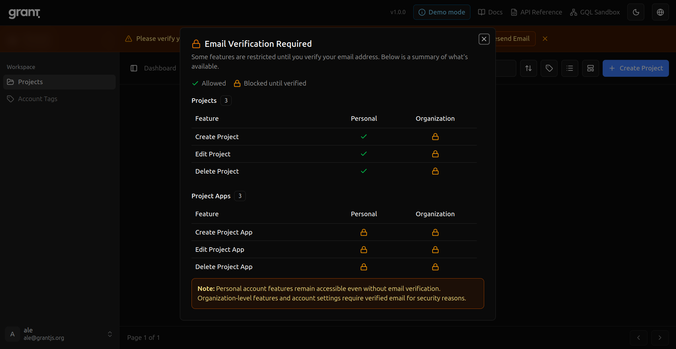This screenshot has height=349, width=676.
Task: Click the Create Project button
Action: click(635, 68)
